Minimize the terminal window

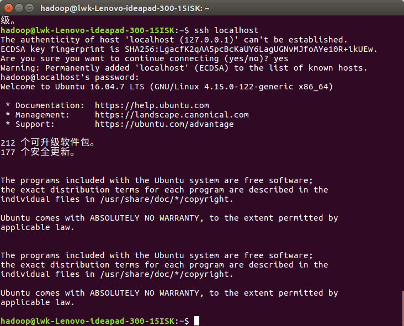tap(19, 8)
